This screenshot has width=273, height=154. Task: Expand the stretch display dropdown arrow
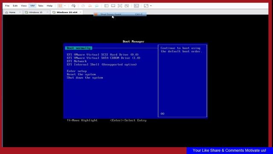151,6
